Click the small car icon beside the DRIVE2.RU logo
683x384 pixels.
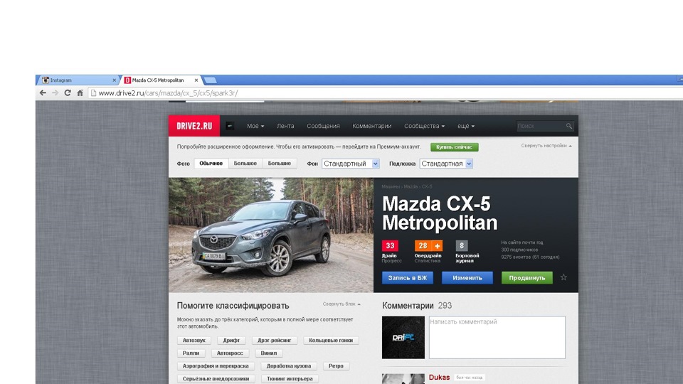pyautogui.click(x=230, y=126)
